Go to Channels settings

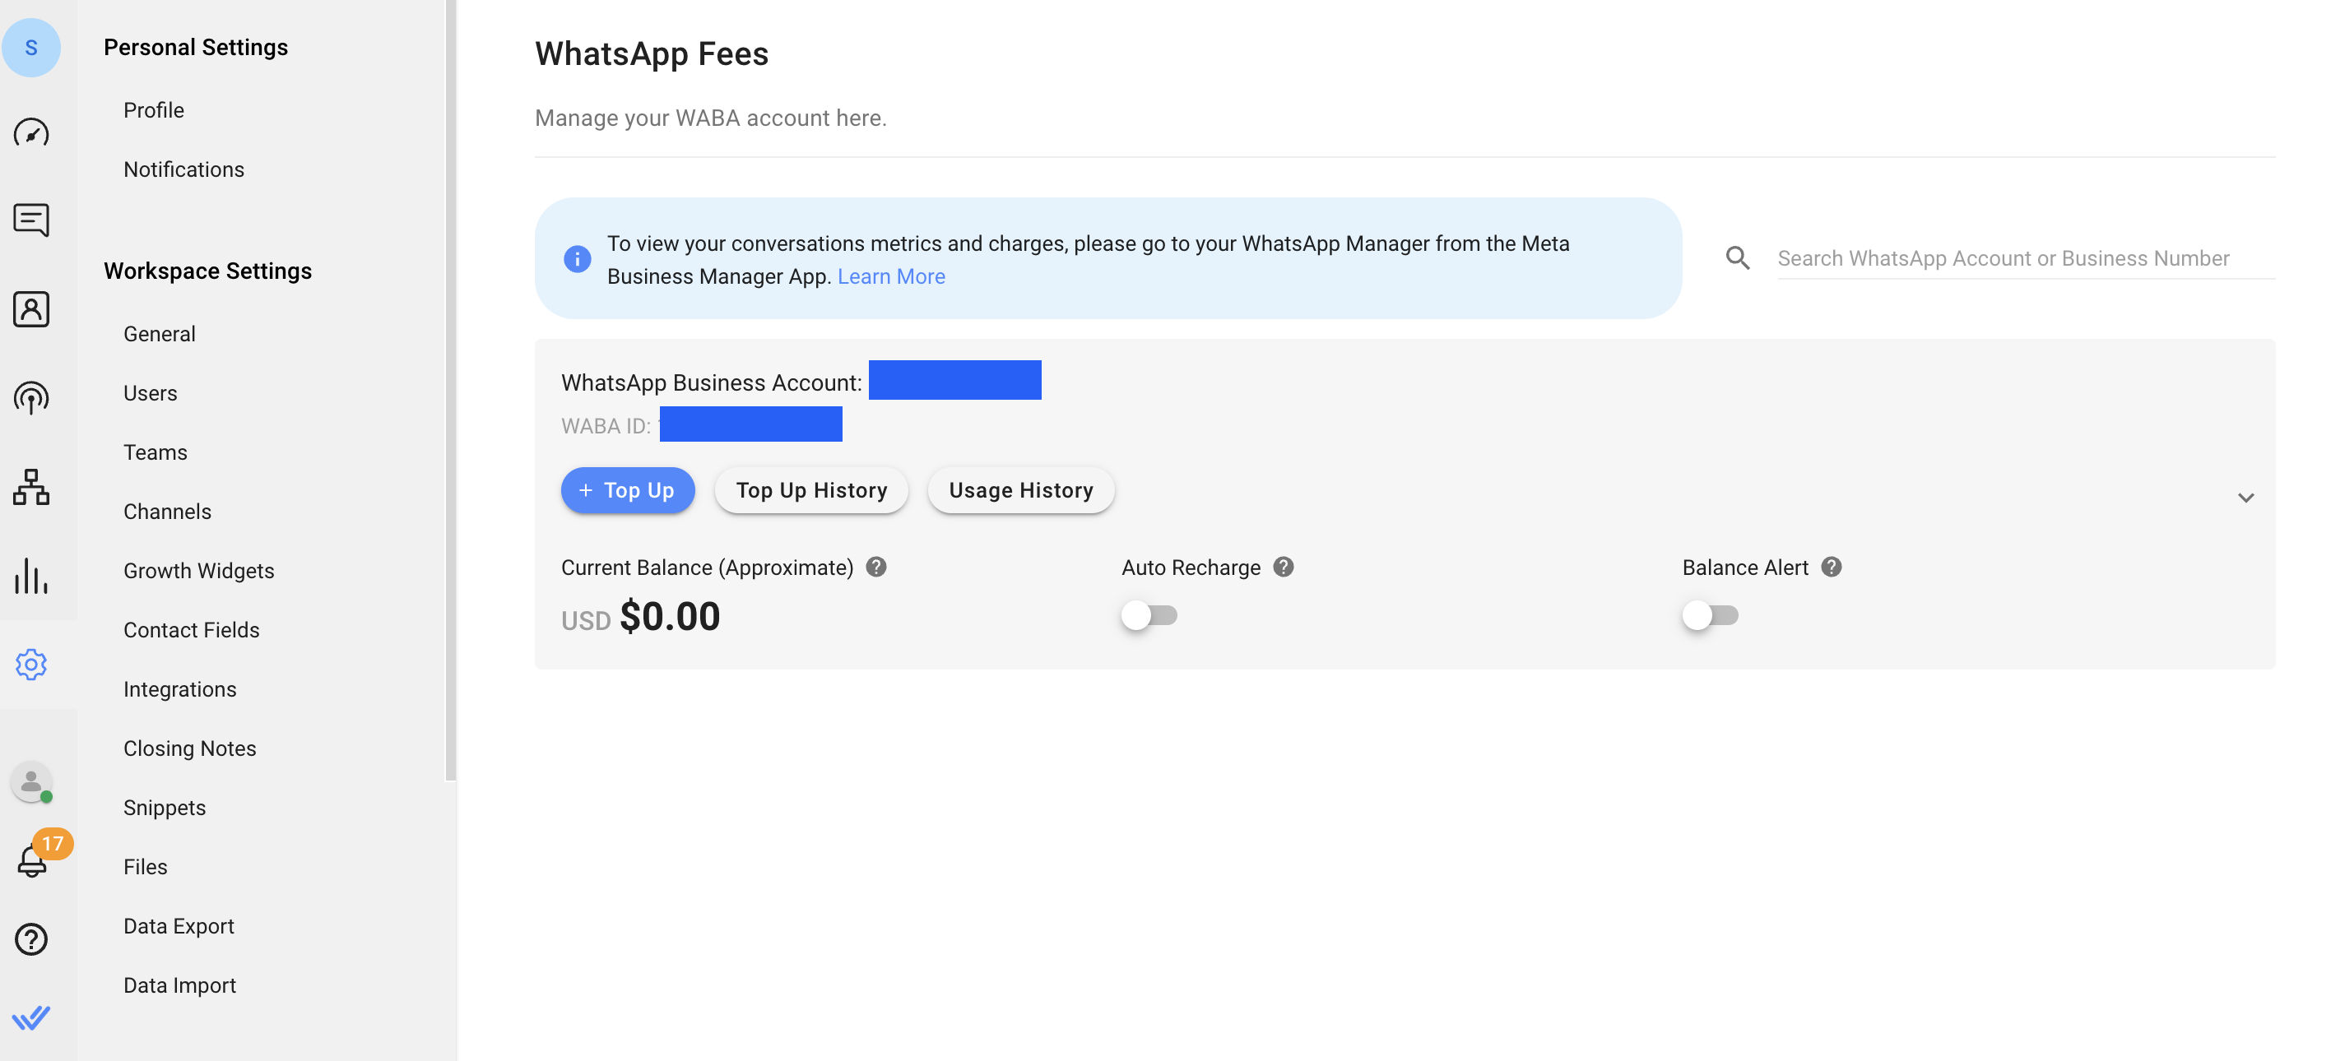tap(168, 512)
